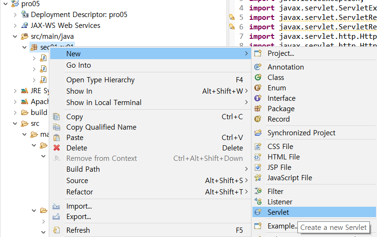Open the Show In submenu
Image resolution: width=377 pixels, height=237 pixels.
coord(151,91)
